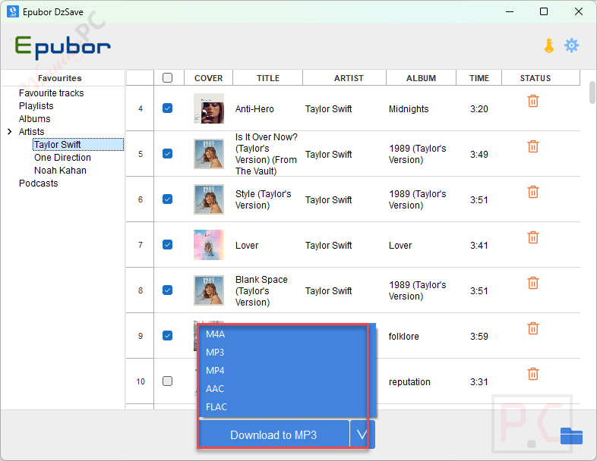Uncheck the Blank Space track checkbox

(x=168, y=290)
